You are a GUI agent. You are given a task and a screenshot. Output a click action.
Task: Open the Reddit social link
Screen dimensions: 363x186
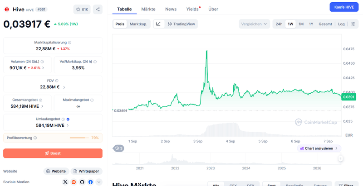(x=74, y=182)
